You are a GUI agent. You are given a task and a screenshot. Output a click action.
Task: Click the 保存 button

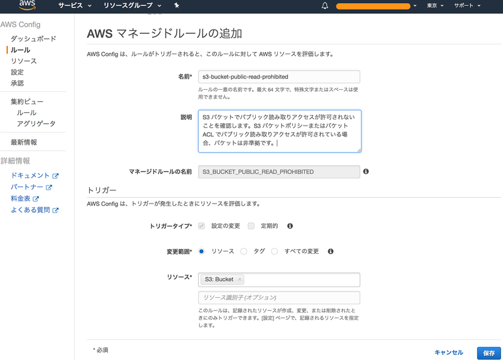[489, 353]
